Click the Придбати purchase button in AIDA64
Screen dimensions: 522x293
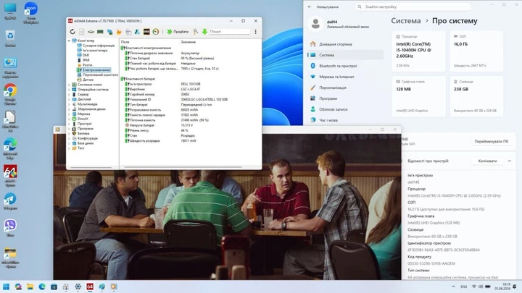tap(178, 32)
